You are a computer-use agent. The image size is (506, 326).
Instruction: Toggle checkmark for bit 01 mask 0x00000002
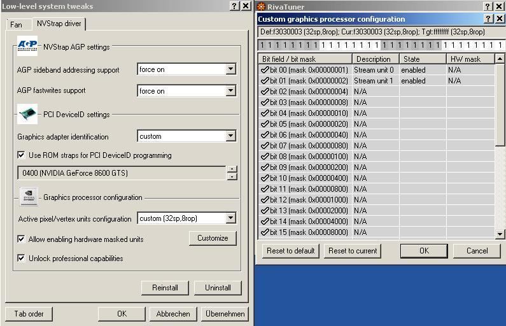click(x=265, y=81)
